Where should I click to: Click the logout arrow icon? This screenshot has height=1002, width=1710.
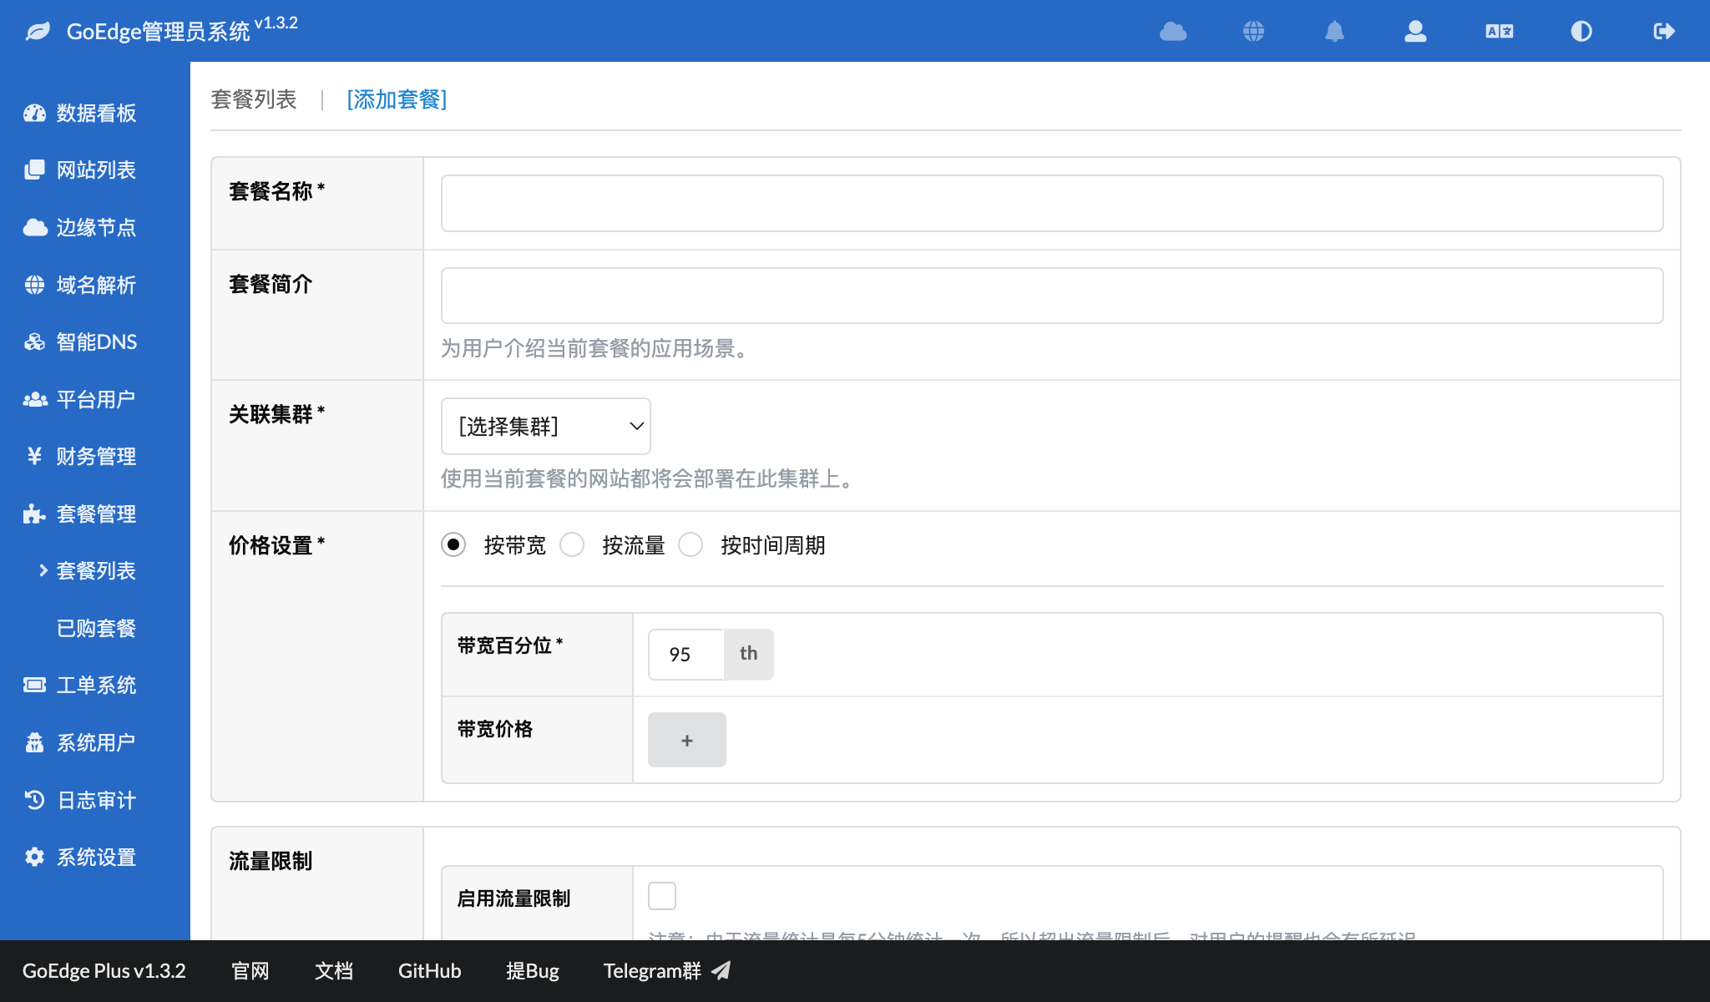point(1664,32)
